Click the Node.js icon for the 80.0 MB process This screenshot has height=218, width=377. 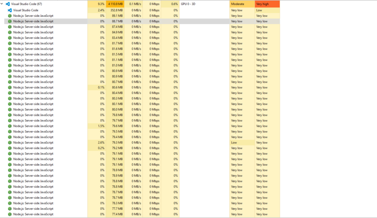[x=10, y=109]
